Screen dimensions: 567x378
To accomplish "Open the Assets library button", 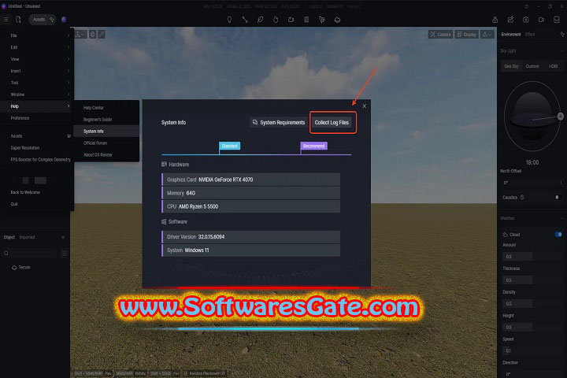I will tap(43, 20).
